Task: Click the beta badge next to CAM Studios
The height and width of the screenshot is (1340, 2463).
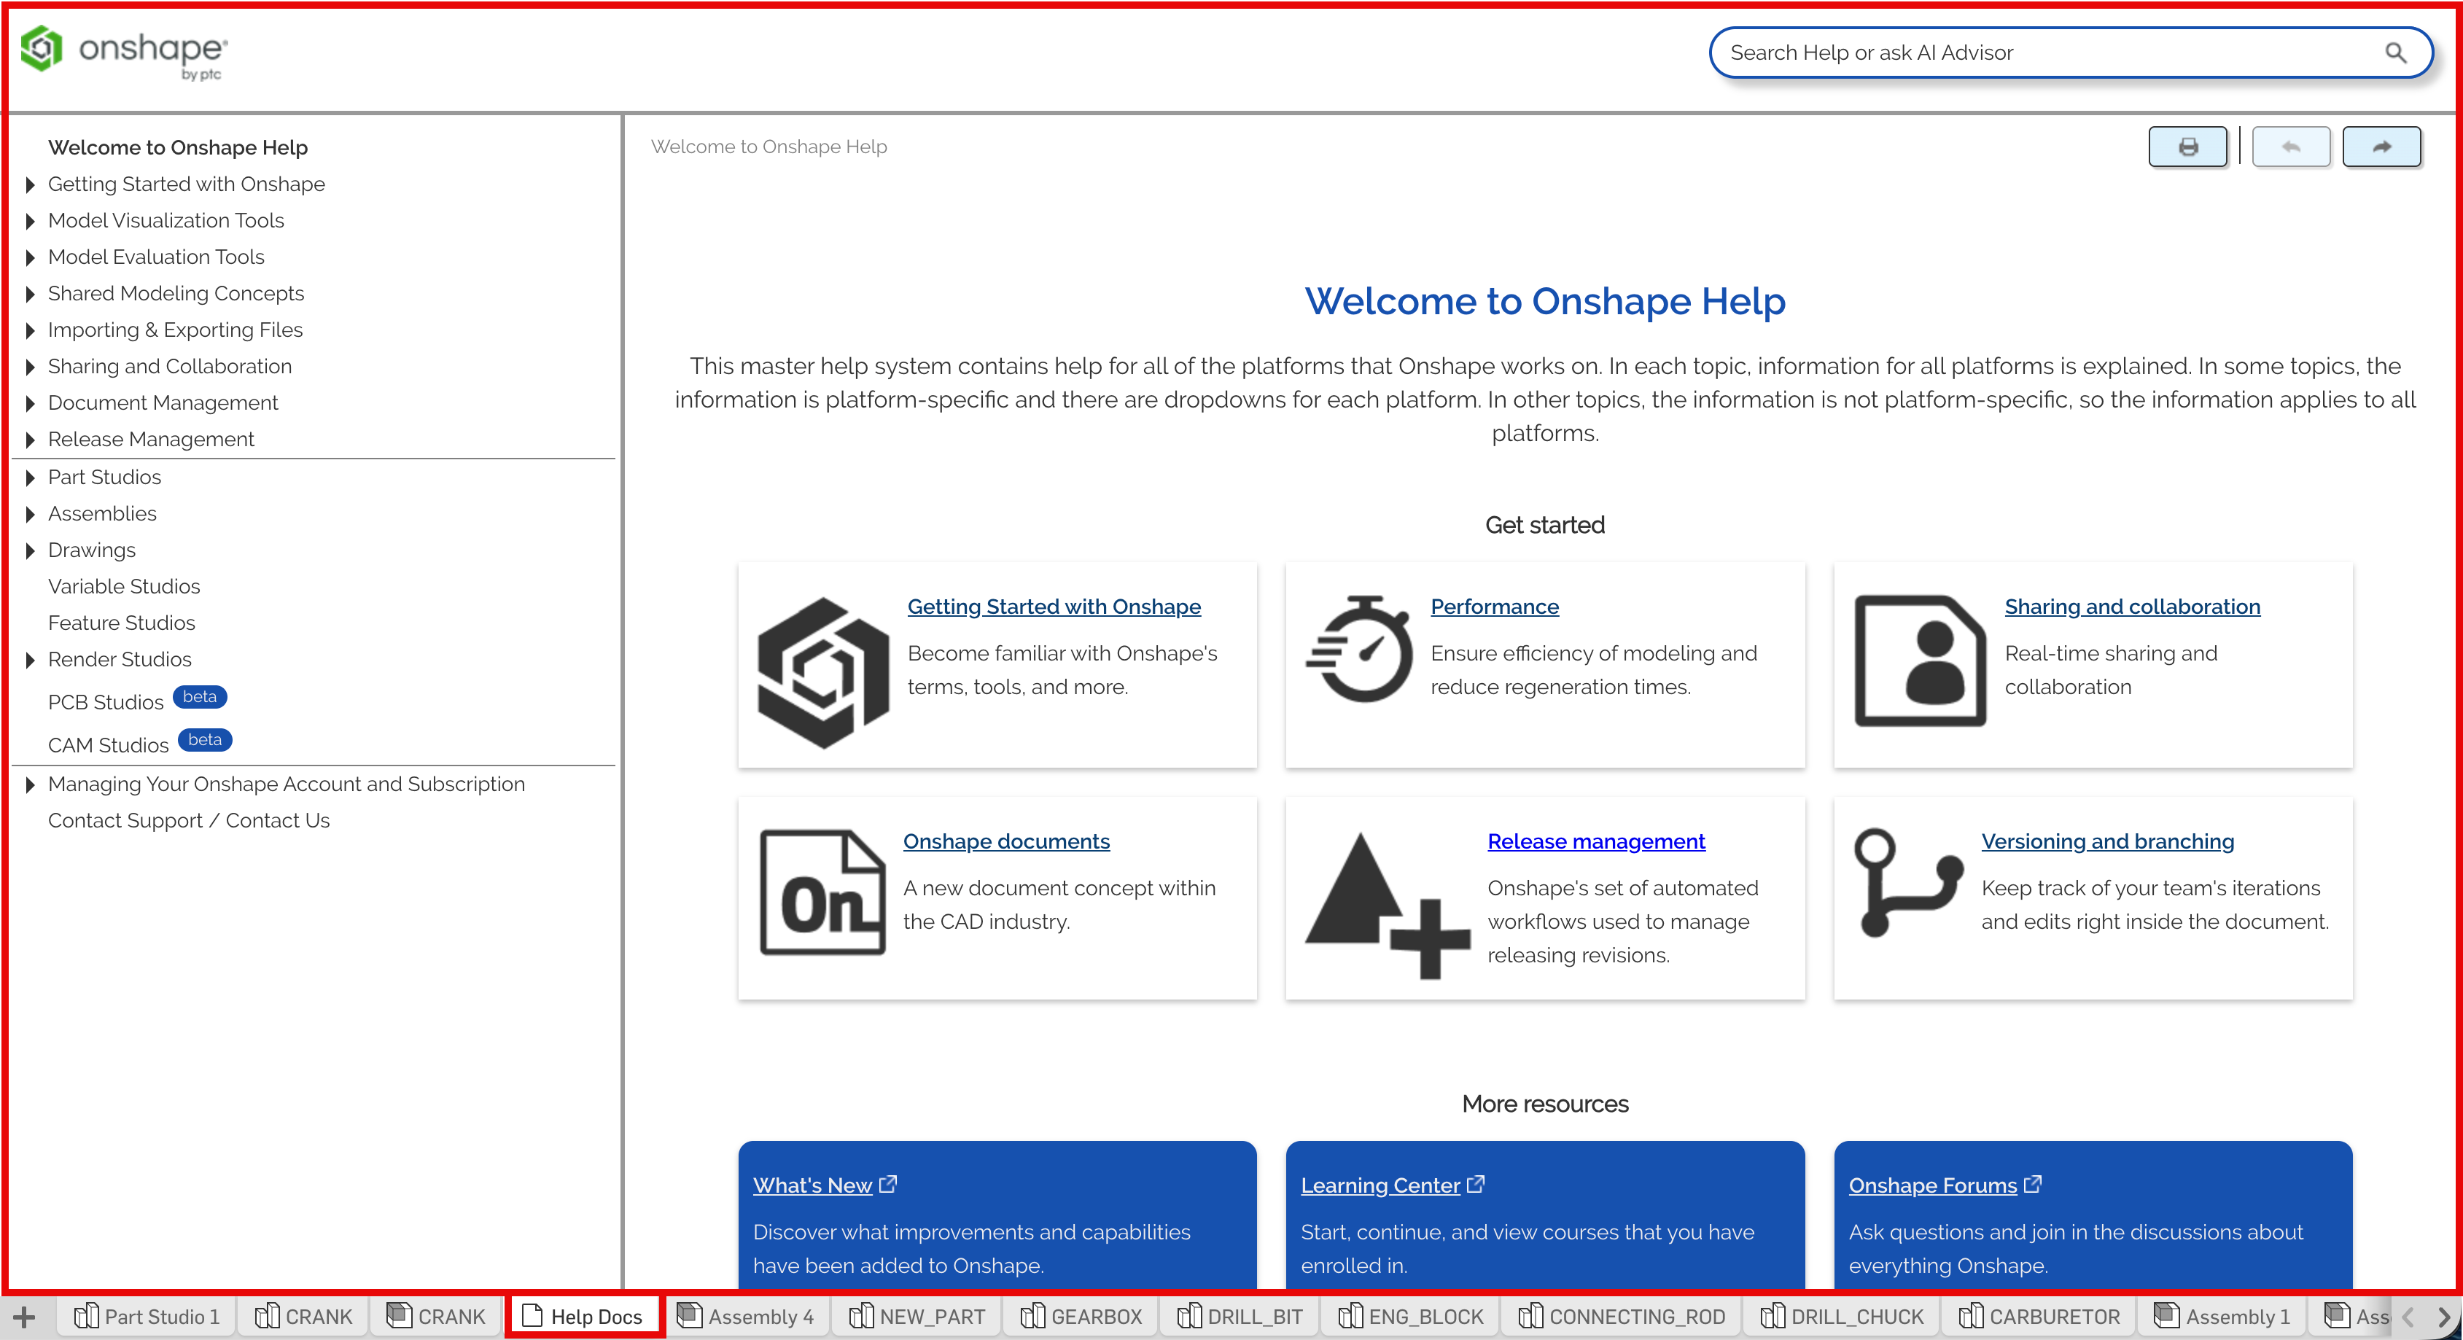Action: [x=205, y=740]
